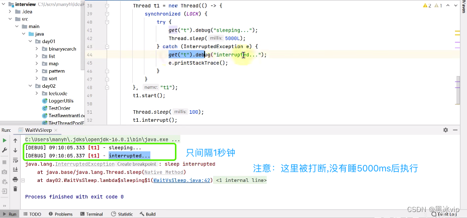The width and height of the screenshot is (467, 218).
Task: Open the Build tool tab
Action: 147,214
